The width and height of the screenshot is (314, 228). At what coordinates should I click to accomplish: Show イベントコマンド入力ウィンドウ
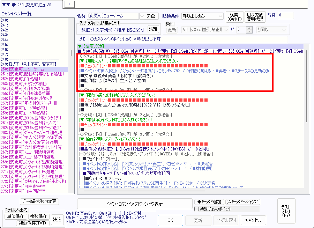coord(134,204)
